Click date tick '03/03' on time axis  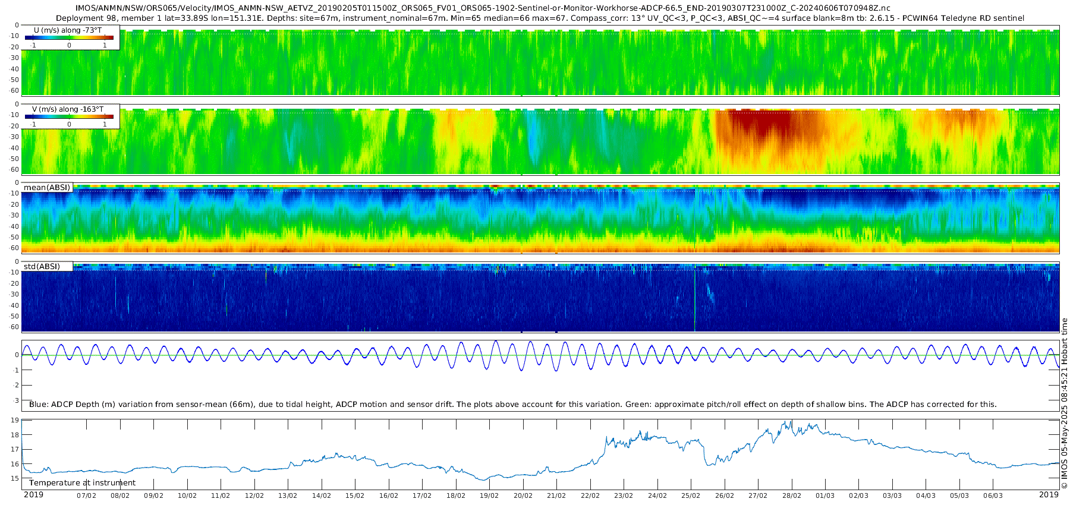pos(892,495)
